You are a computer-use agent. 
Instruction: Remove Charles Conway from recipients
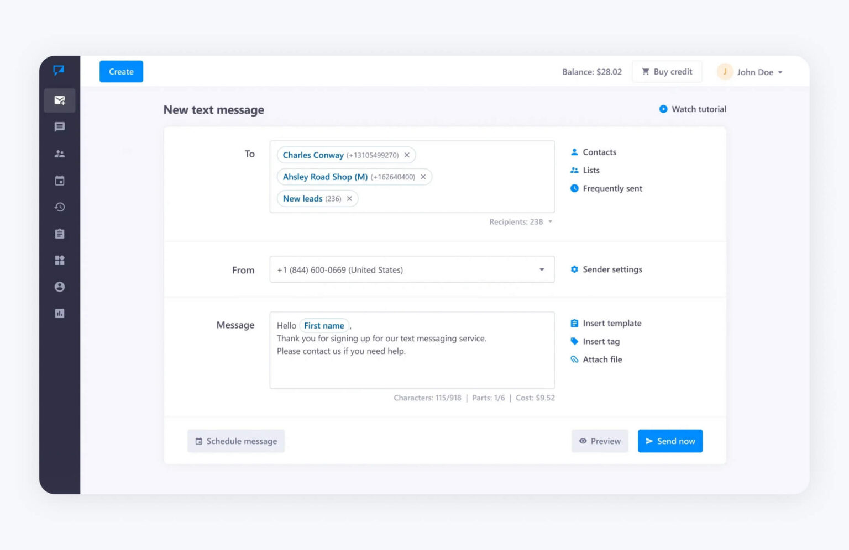click(x=407, y=155)
